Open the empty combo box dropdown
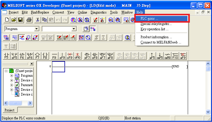The width and height of the screenshot is (212, 122). coord(74,29)
